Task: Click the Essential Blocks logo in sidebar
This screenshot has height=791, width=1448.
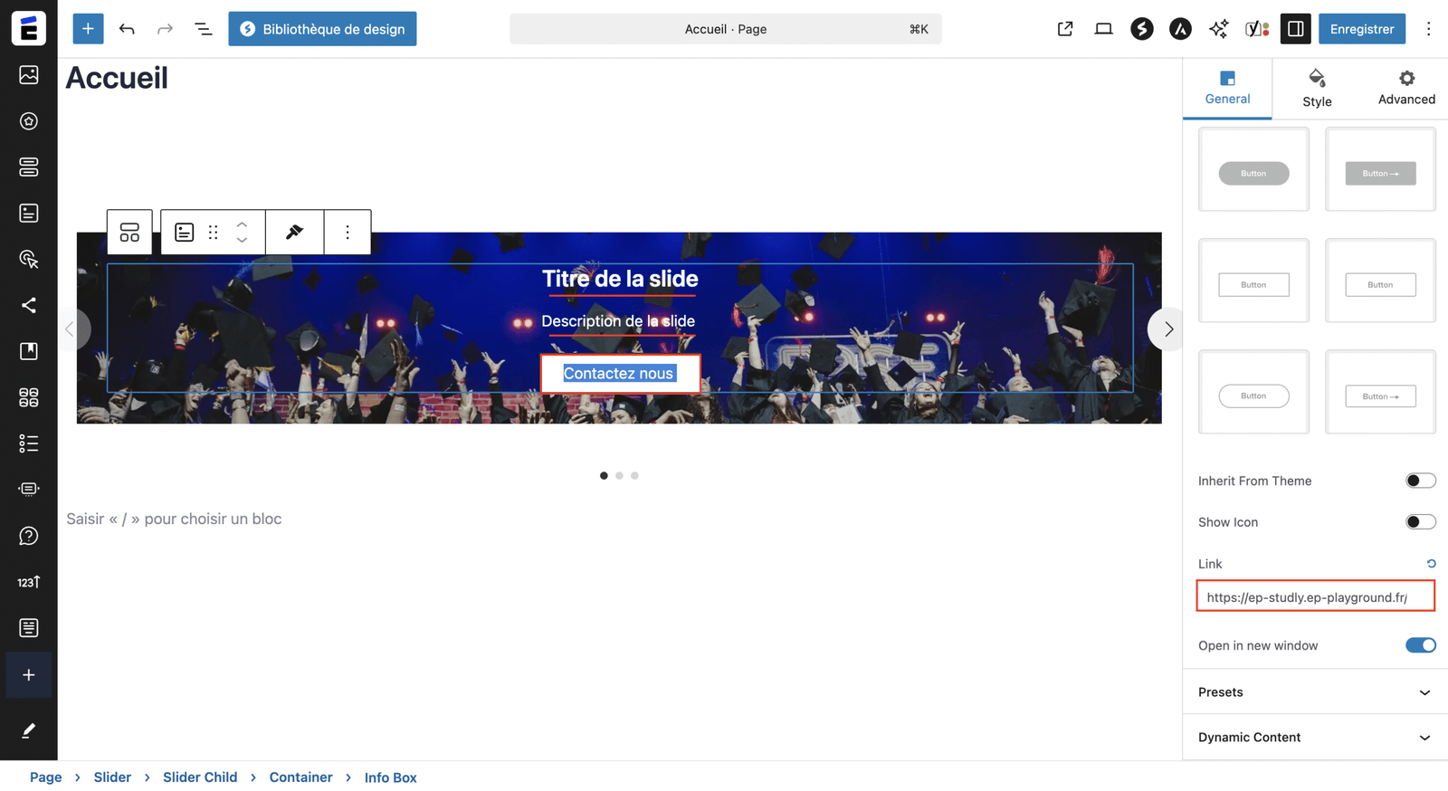Action: pos(29,29)
